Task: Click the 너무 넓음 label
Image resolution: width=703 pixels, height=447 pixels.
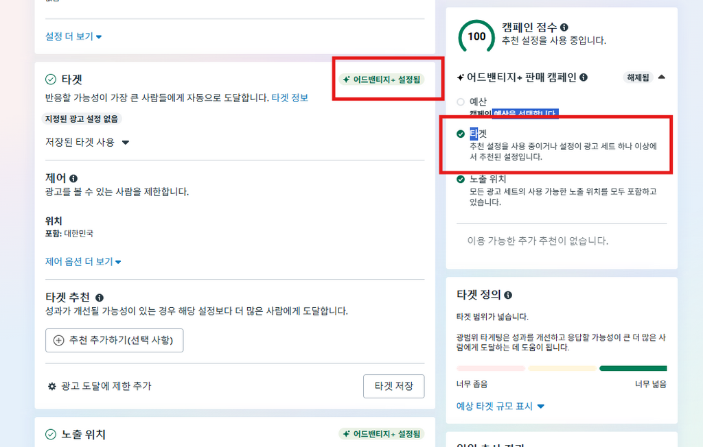Action: 651,384
